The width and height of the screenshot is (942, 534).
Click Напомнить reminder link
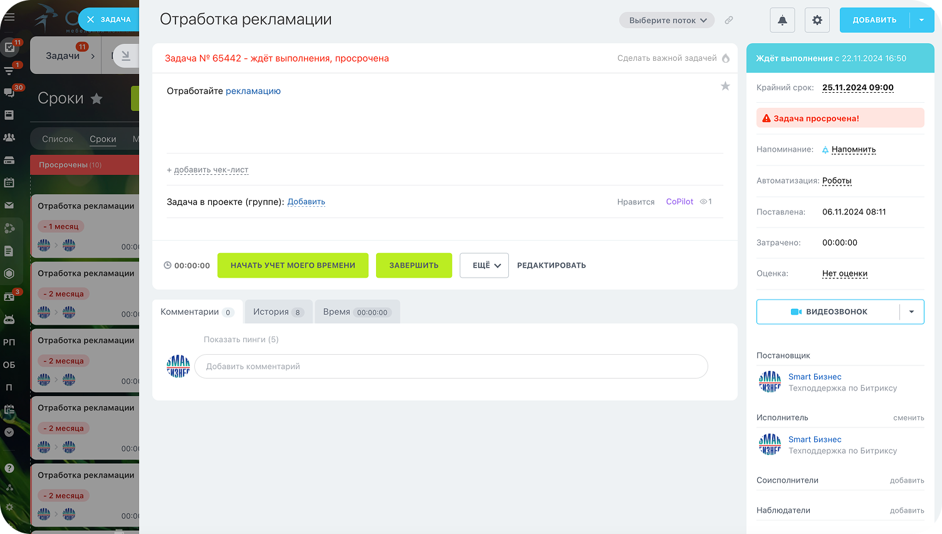point(854,150)
